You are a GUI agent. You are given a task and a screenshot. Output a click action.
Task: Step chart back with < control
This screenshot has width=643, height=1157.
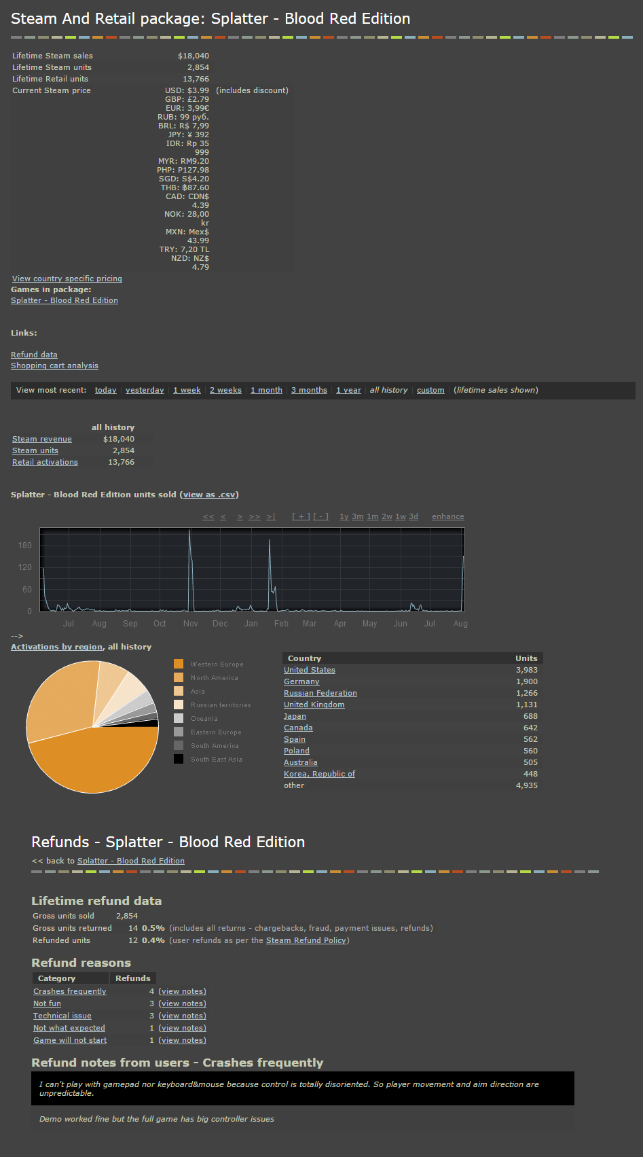click(223, 516)
